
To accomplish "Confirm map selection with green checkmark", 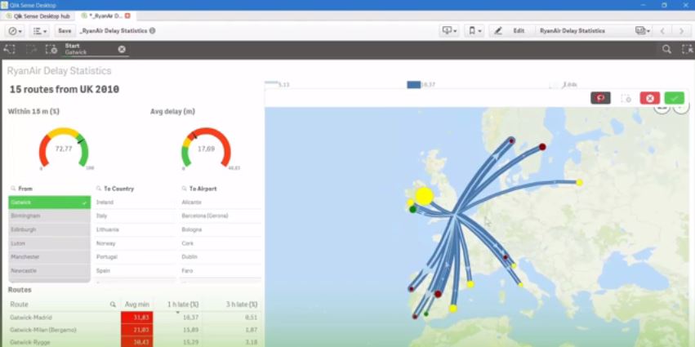I will coord(674,98).
